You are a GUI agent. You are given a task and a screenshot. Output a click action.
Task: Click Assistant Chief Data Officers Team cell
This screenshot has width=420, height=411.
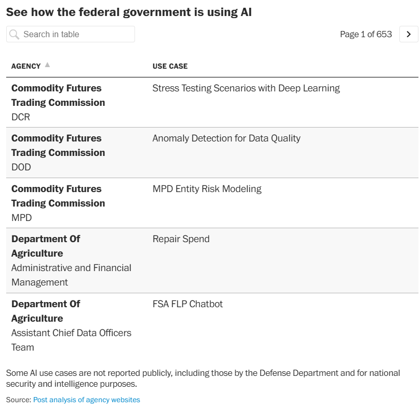coord(71,340)
